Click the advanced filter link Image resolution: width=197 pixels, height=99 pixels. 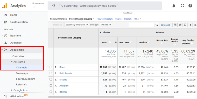coord(165,25)
